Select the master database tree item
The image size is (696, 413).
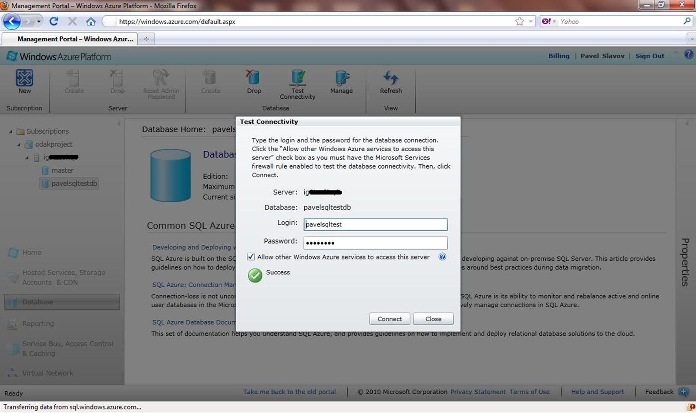[x=62, y=170]
